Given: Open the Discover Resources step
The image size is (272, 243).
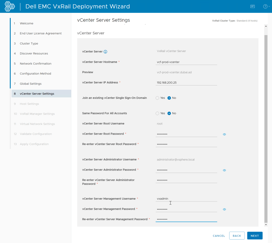Looking at the screenshot, I should [x=34, y=53].
